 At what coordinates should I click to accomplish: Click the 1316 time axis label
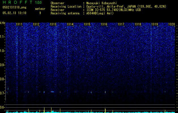point(104,24)
